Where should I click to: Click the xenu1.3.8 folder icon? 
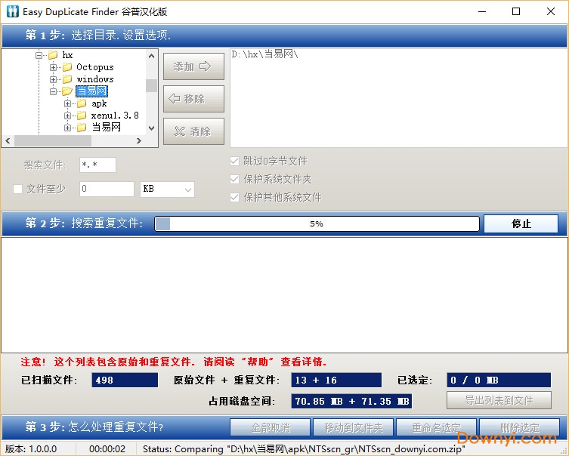(82, 116)
